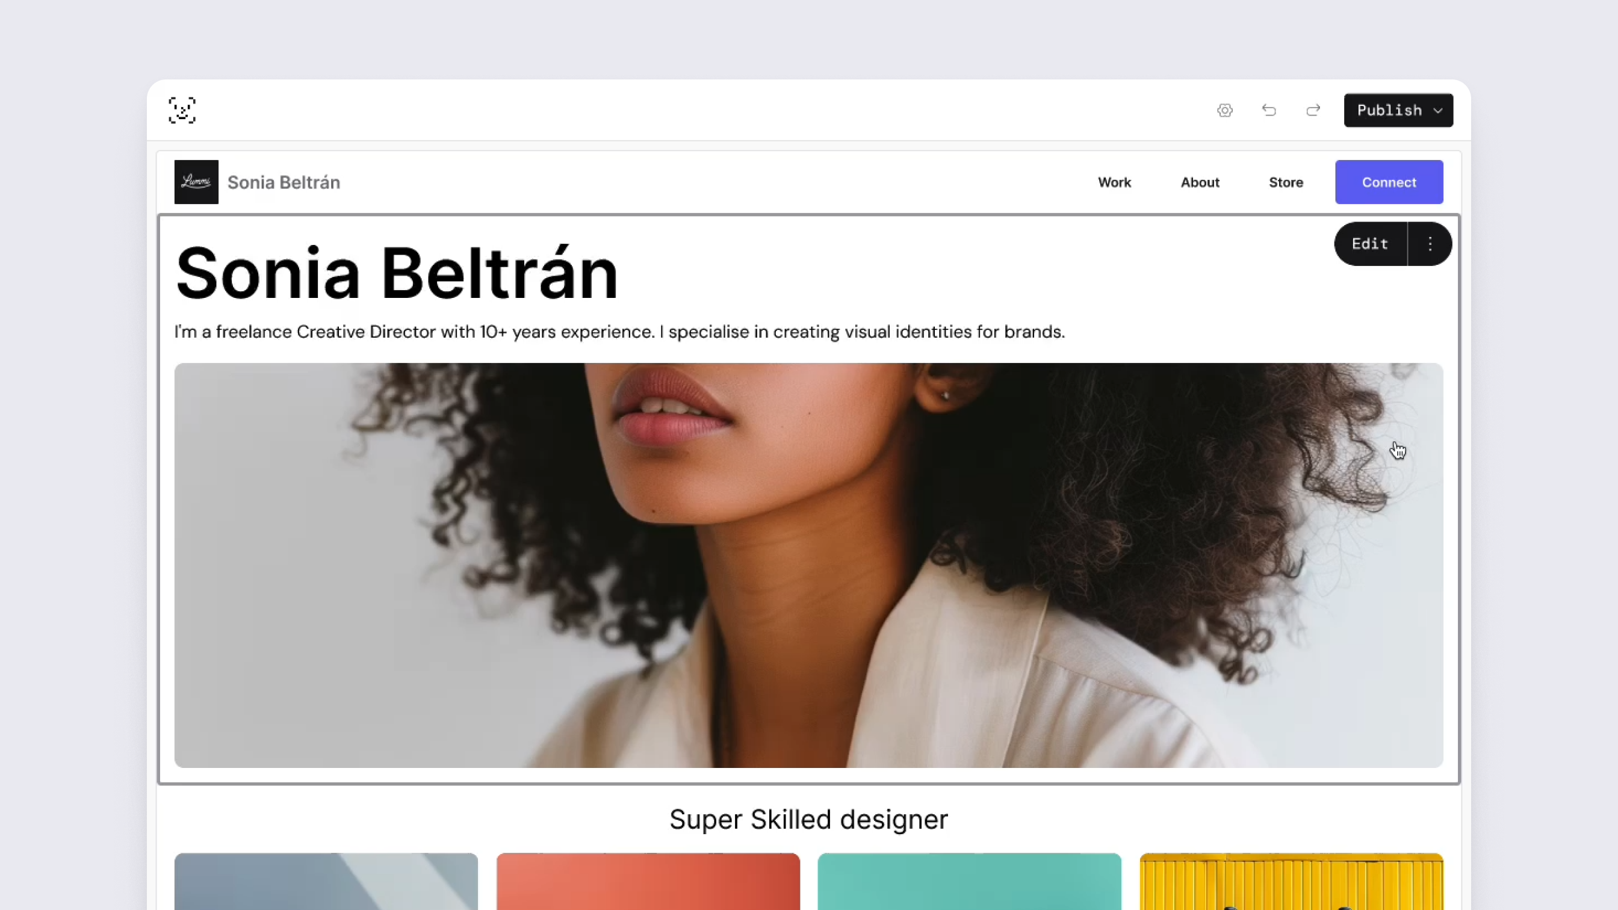Open the three-dot section options menu
1618x910 pixels.
click(1430, 244)
